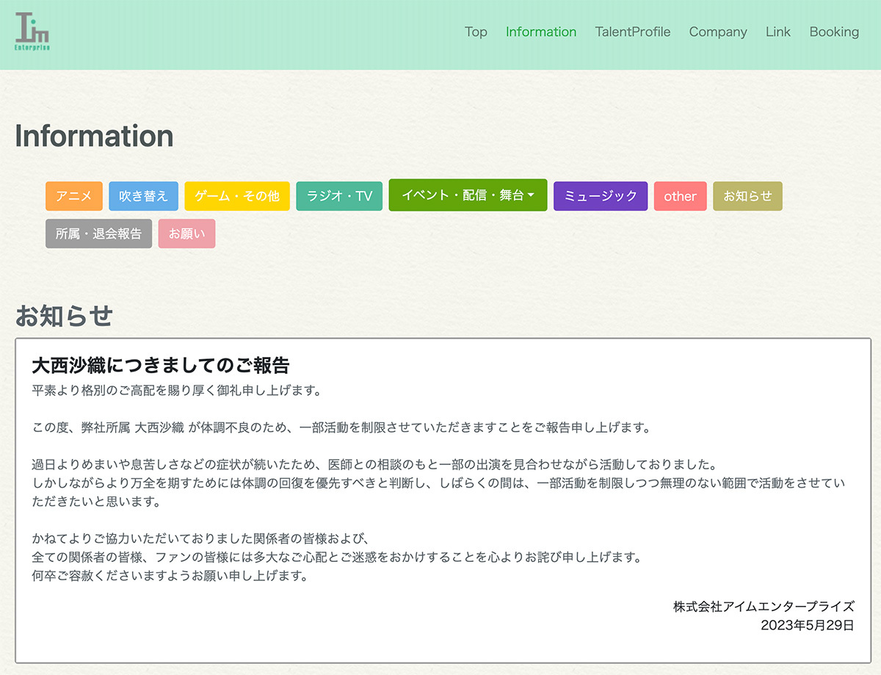Click the I'm Enterprise logo
Screen dimensions: 881x675
(x=32, y=32)
